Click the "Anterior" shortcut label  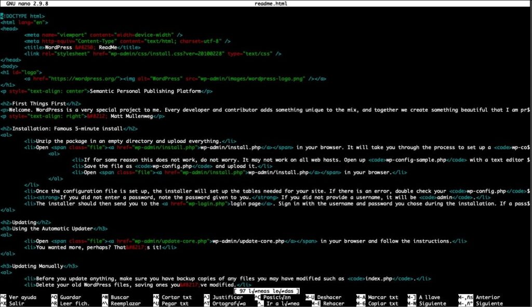[x=487, y=297]
